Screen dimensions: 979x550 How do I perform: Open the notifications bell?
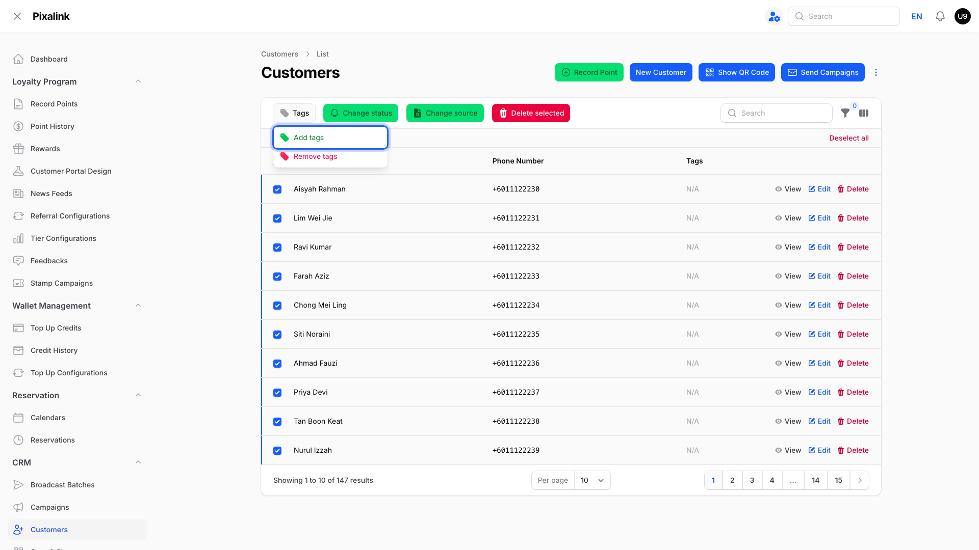click(x=940, y=16)
